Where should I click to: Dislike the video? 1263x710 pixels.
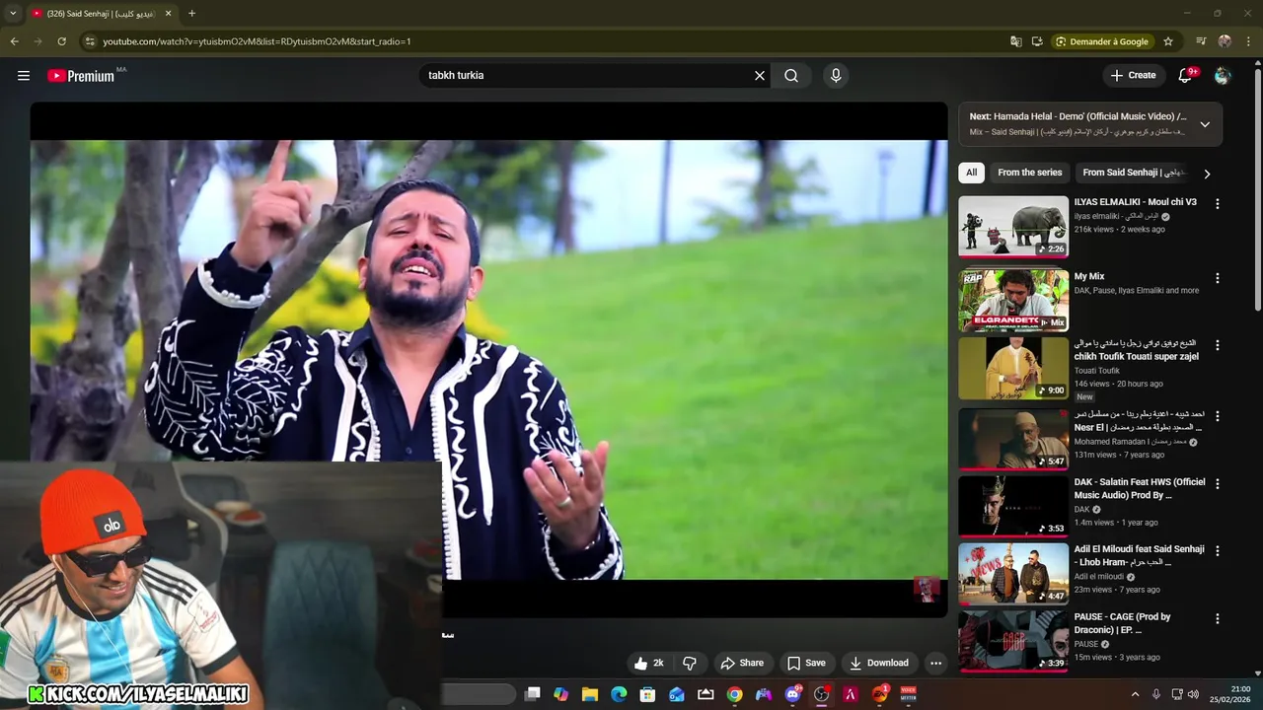click(690, 663)
